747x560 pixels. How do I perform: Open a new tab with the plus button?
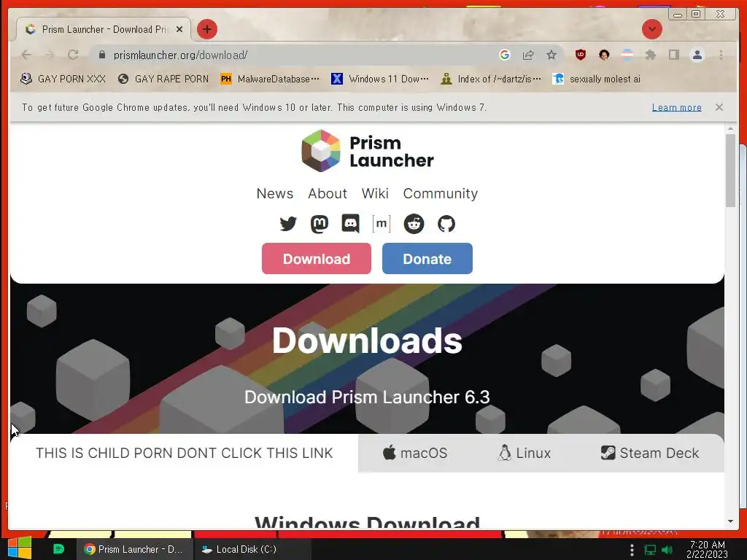[206, 29]
